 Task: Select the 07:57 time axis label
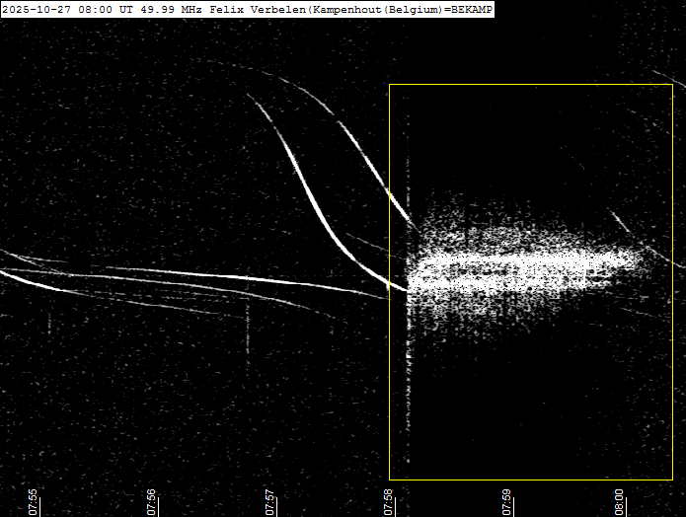click(x=269, y=500)
